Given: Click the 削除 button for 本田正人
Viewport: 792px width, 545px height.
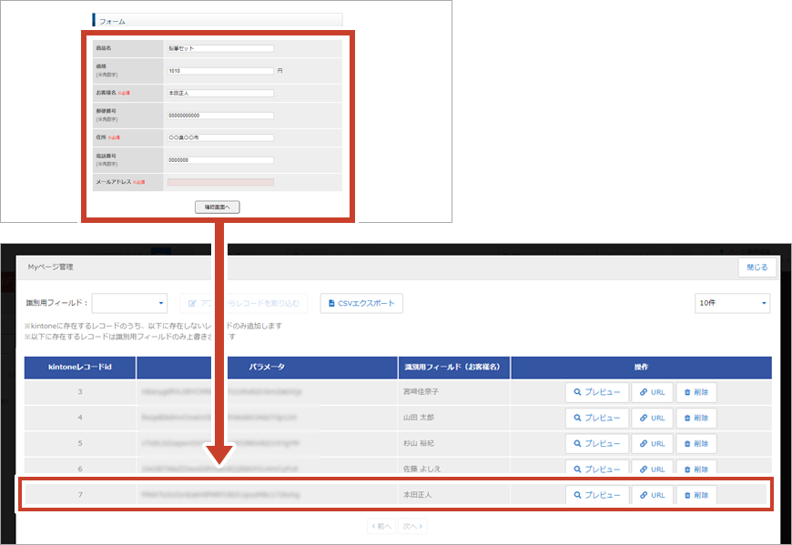Looking at the screenshot, I should (696, 495).
